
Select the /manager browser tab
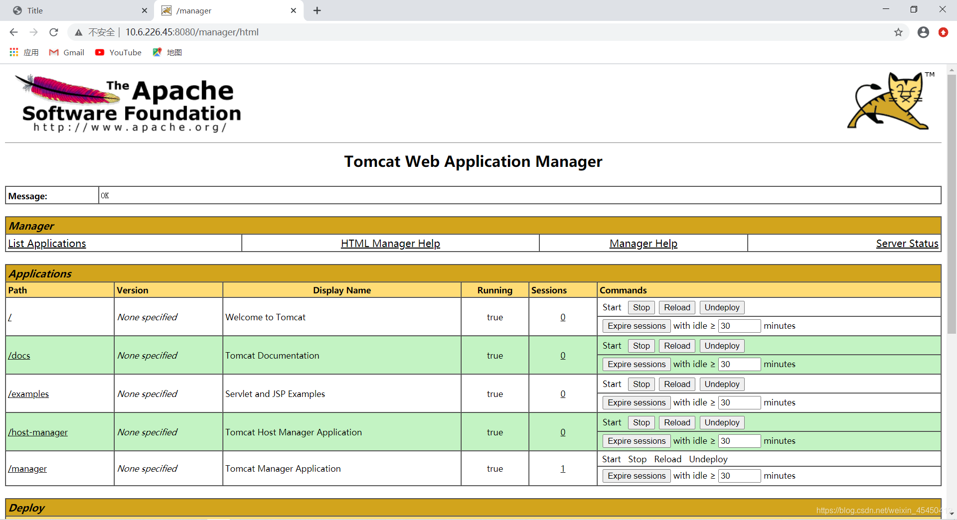tap(229, 10)
